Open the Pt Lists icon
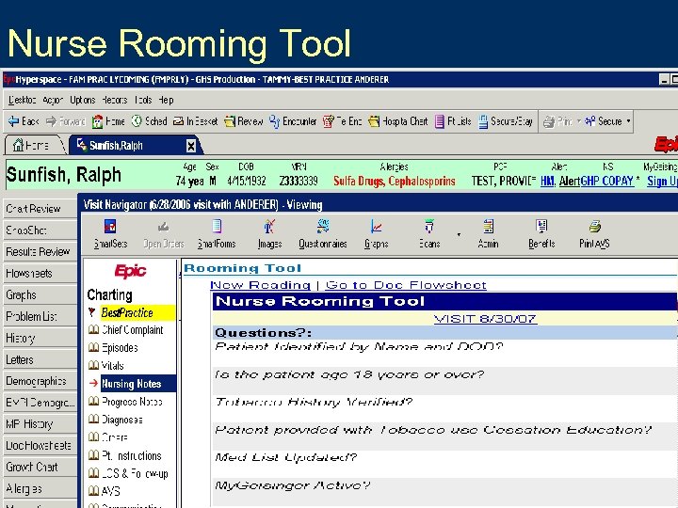This screenshot has height=508, width=678. (440, 121)
